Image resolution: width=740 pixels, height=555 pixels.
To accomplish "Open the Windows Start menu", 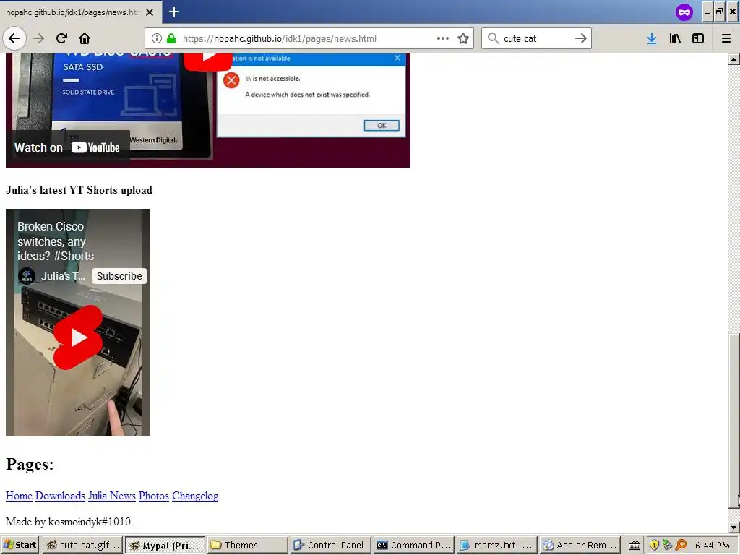I will (20, 545).
